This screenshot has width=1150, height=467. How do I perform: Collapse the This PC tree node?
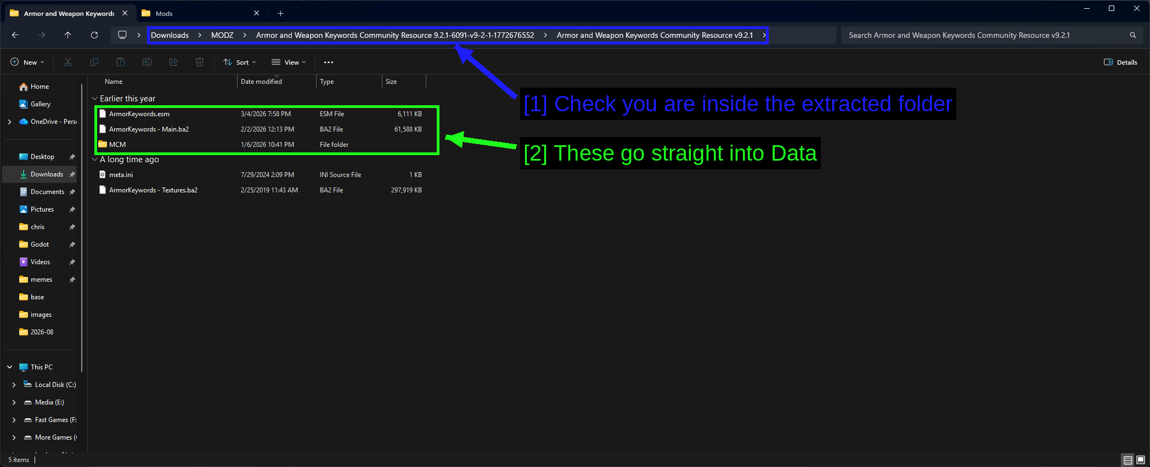click(9, 367)
